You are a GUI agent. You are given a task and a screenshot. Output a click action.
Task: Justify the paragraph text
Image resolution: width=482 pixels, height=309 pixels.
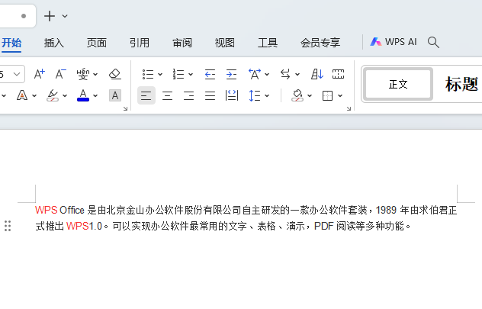pos(210,95)
